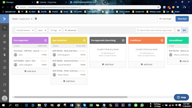
Task: Open Refi $575K - Marco deal
Action: 178,53
